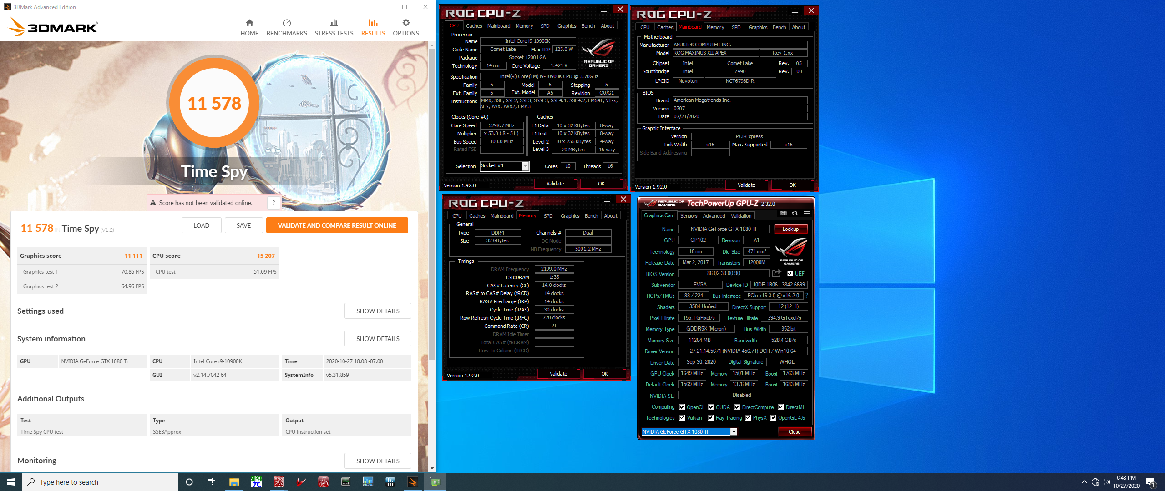
Task: Toggle the DirectML checkbox
Action: click(780, 407)
